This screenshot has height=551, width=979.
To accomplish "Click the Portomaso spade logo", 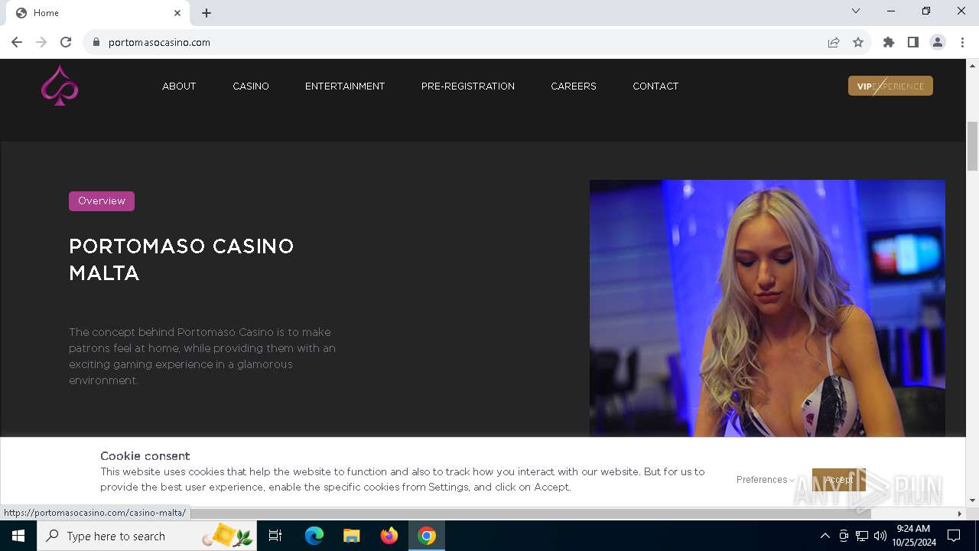I will 60,86.
